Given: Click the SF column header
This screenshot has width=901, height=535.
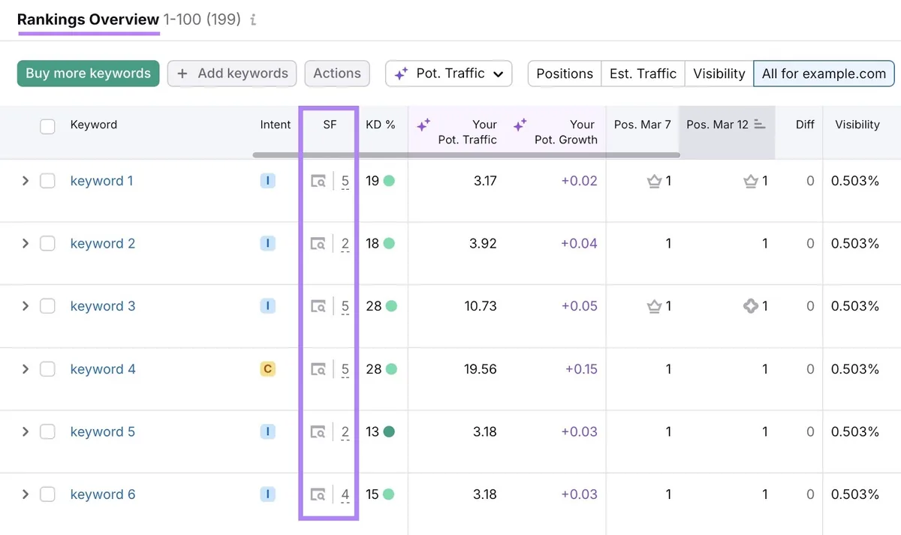Looking at the screenshot, I should pyautogui.click(x=330, y=125).
